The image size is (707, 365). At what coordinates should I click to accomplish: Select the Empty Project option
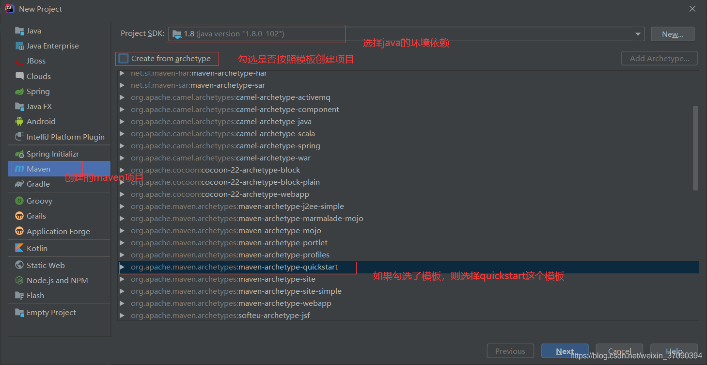[x=50, y=312]
